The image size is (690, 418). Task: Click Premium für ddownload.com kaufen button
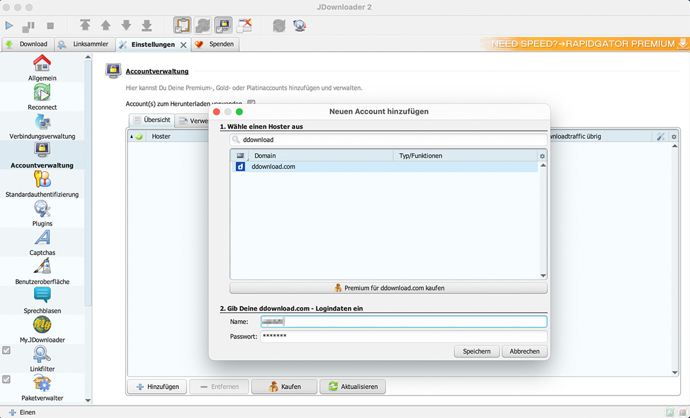(x=389, y=288)
